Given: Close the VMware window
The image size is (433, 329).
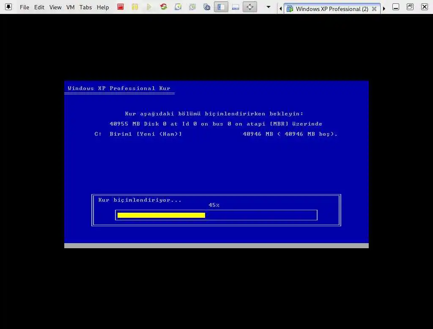Looking at the screenshot, I should (425, 7).
